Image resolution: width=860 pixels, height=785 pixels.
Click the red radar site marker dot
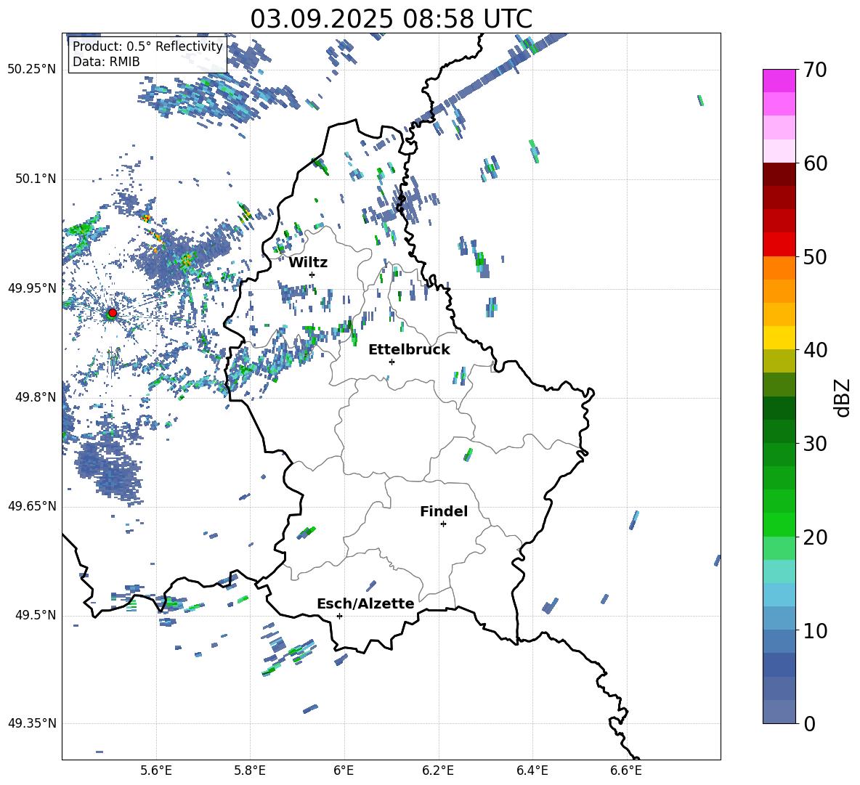coord(113,313)
